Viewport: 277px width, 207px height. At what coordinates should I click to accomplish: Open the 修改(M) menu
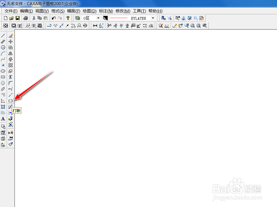coord(123,11)
